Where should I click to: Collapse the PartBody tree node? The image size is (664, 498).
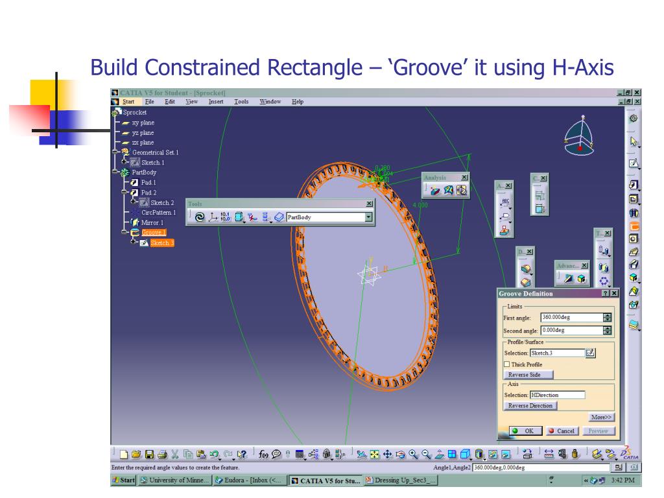tap(114, 172)
